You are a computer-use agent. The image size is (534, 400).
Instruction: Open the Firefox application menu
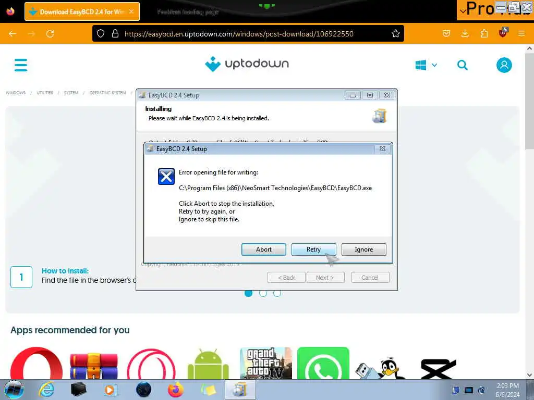[x=521, y=34]
